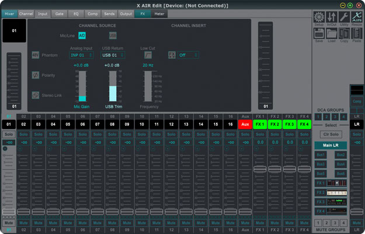Switch to the Channel tab

coord(26,14)
